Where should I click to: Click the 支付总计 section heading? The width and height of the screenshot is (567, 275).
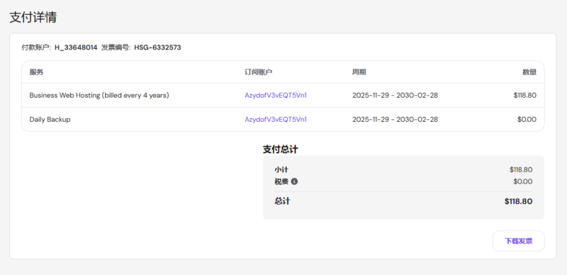[280, 150]
